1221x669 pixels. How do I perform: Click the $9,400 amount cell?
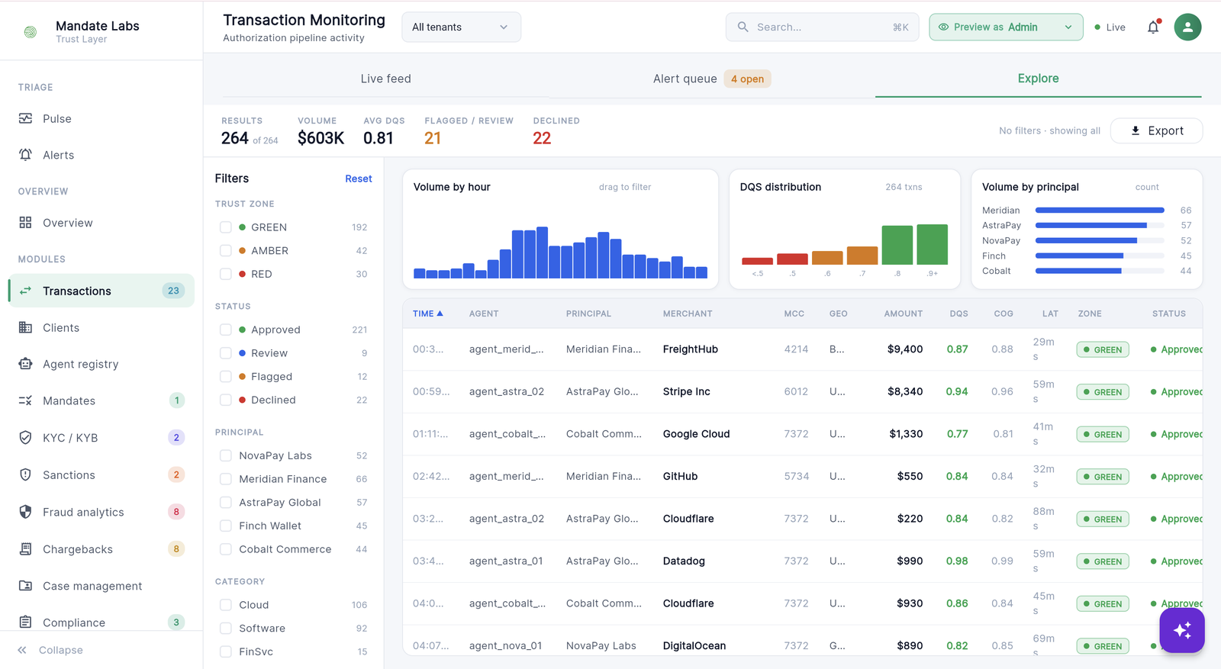pyautogui.click(x=905, y=349)
